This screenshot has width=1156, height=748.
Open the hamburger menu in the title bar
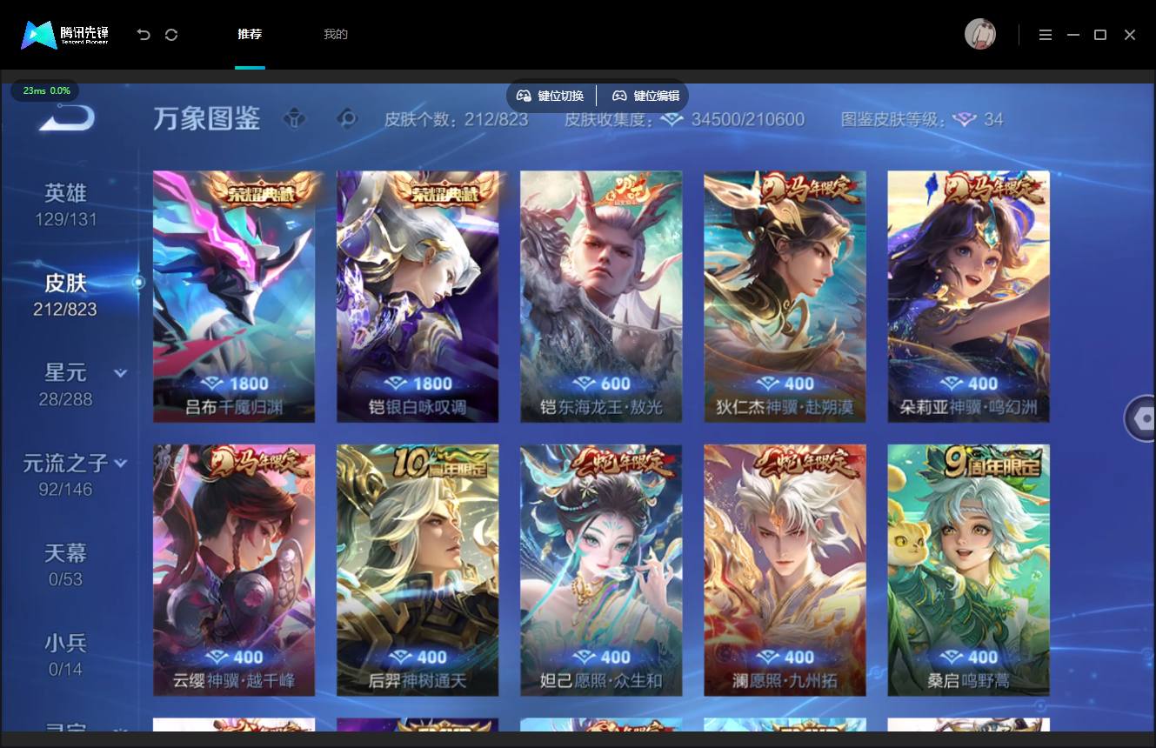(x=1046, y=35)
